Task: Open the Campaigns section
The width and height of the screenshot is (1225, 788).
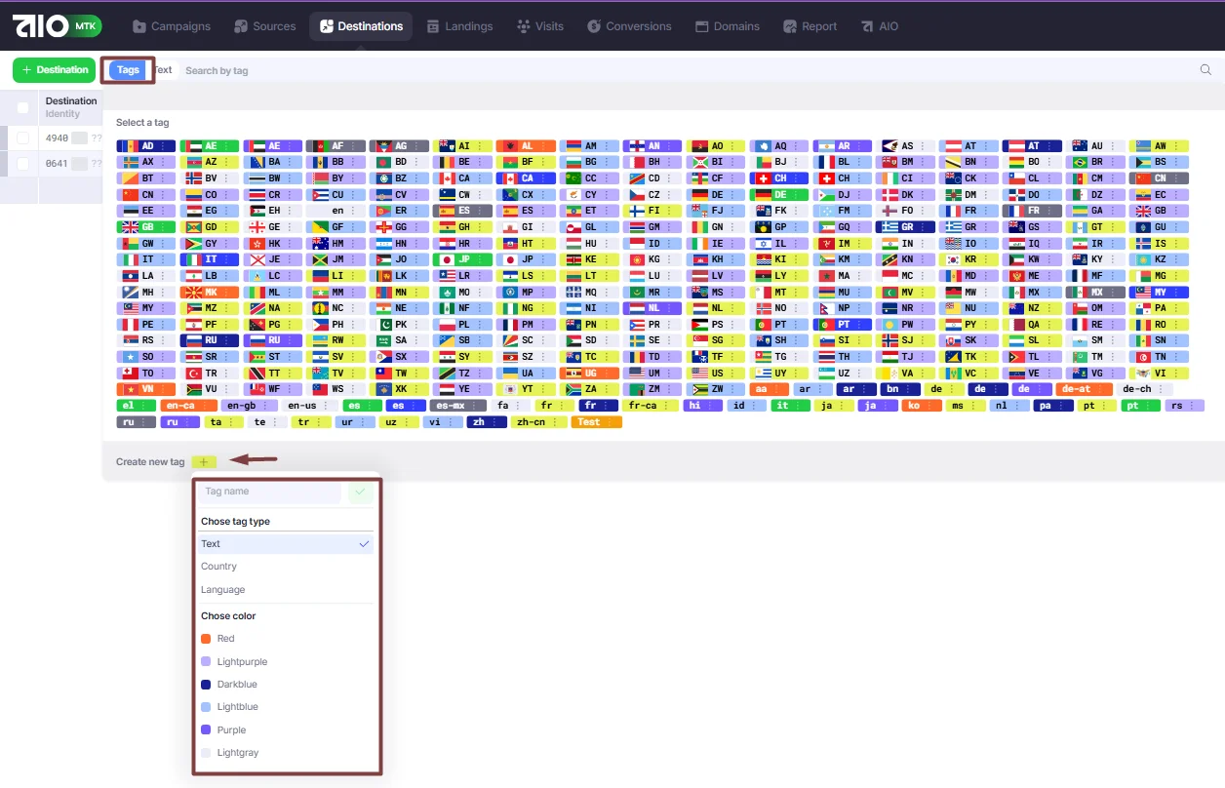Action: [171, 26]
